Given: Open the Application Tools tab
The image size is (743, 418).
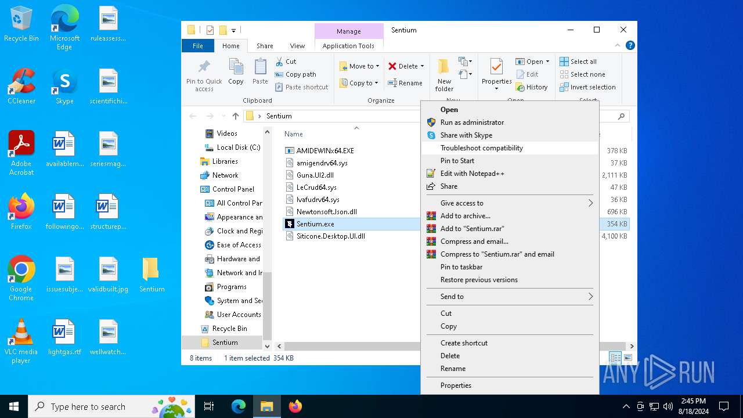Looking at the screenshot, I should coord(348,46).
